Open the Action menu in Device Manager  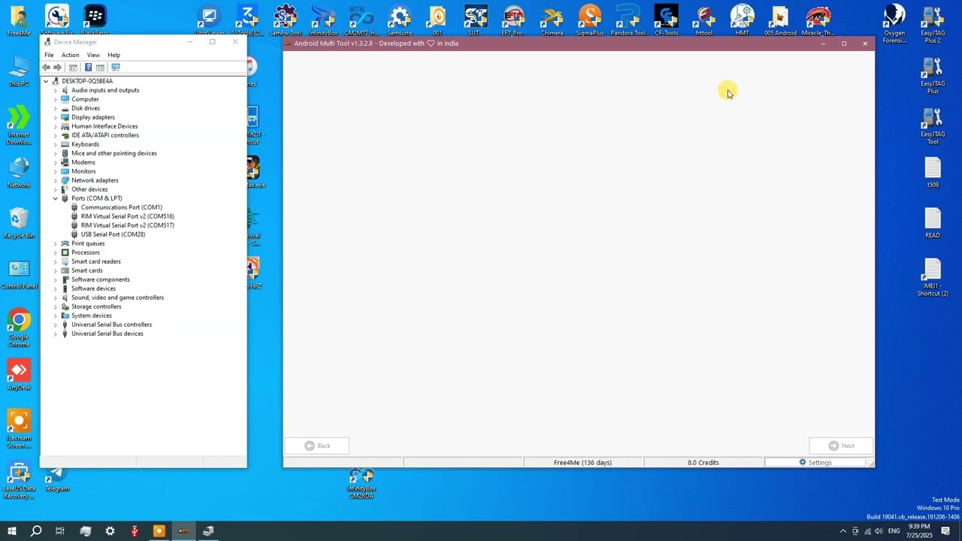(x=70, y=55)
